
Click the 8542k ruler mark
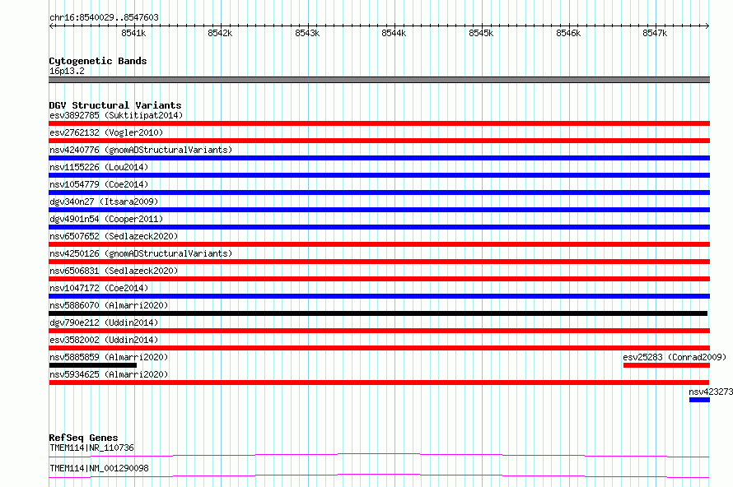[220, 33]
